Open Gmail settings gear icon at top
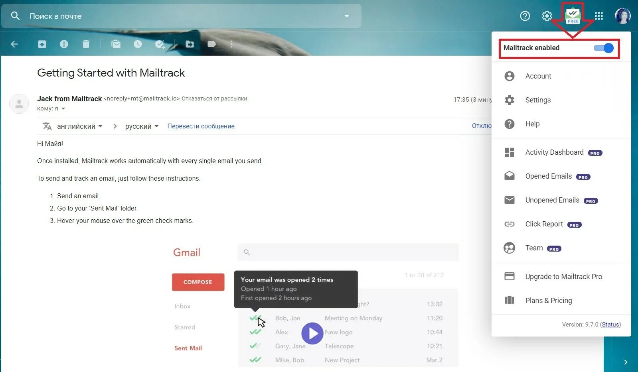638x372 pixels. 547,16
